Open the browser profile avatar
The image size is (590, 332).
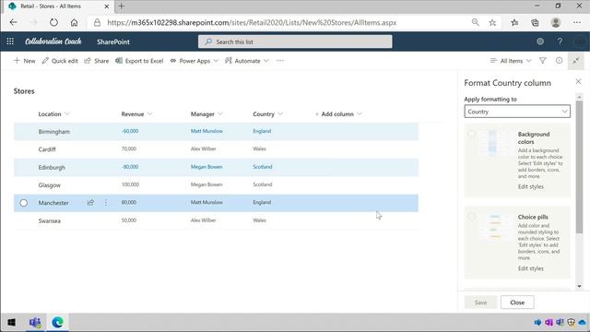click(x=556, y=22)
